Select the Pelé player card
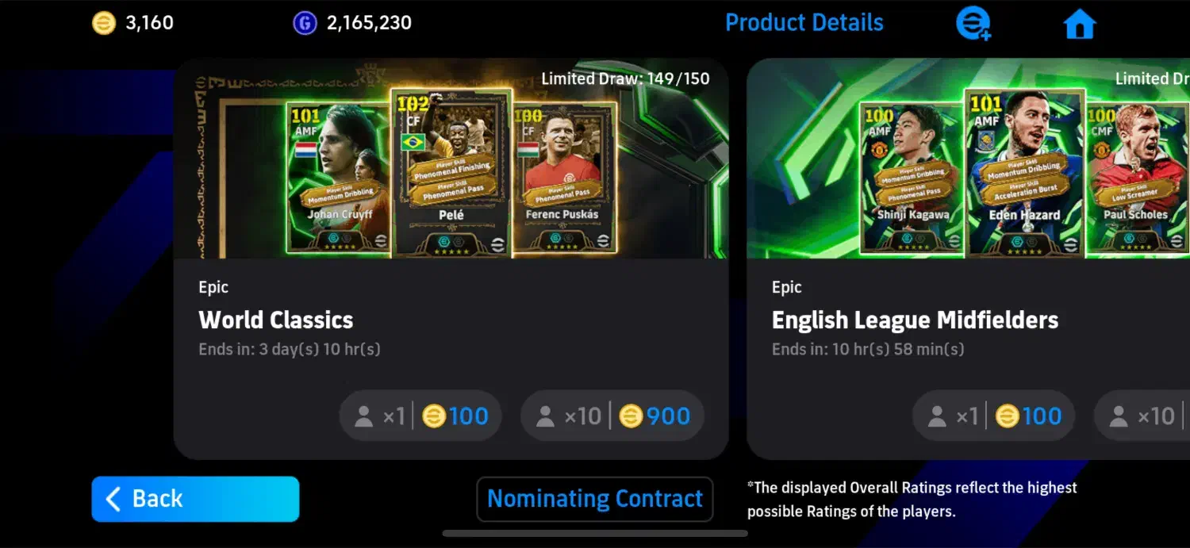The width and height of the screenshot is (1190, 548). pos(451,172)
